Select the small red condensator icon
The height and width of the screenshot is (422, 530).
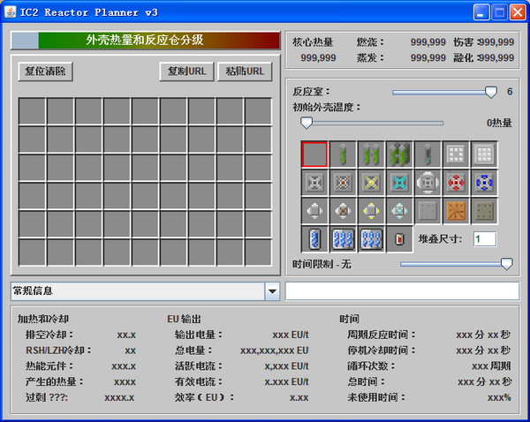click(x=399, y=239)
